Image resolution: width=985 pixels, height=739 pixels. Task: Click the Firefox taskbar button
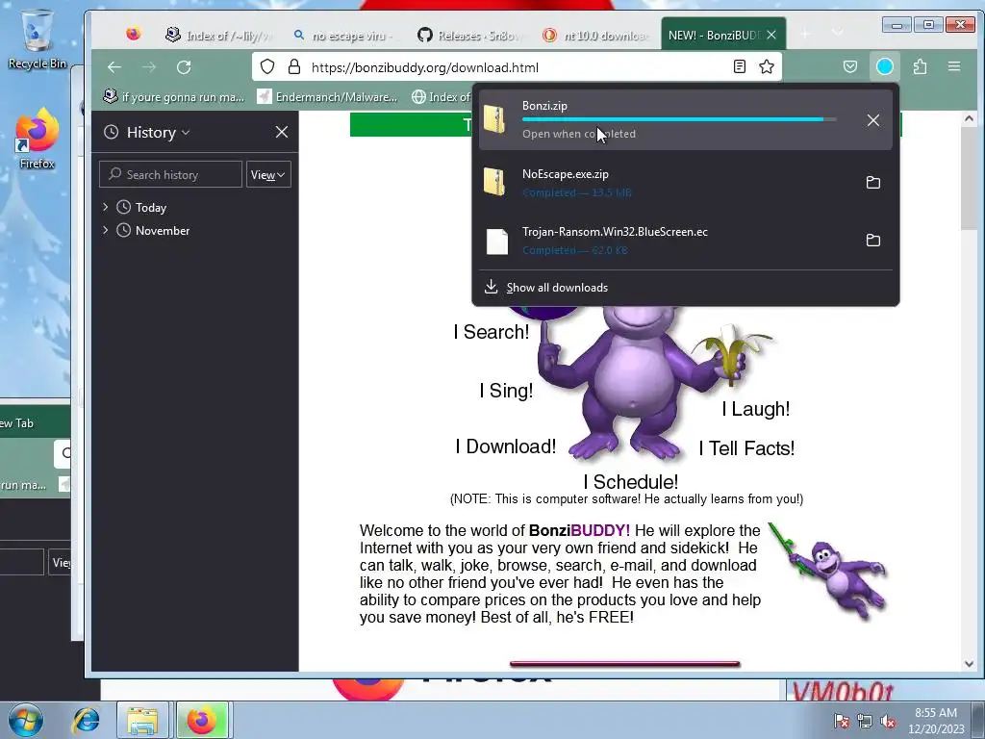point(202,720)
